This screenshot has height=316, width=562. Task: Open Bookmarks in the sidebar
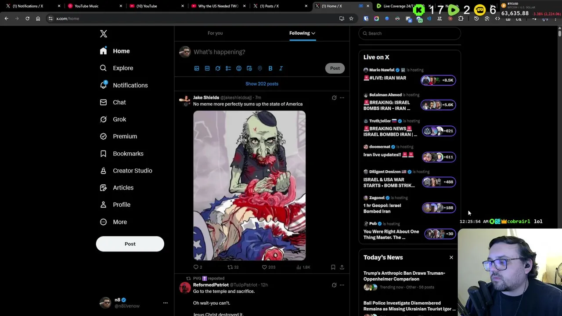coord(122,154)
